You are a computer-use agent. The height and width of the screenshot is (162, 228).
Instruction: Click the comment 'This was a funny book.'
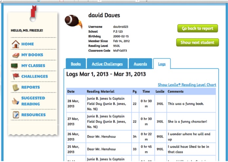[x=186, y=104]
